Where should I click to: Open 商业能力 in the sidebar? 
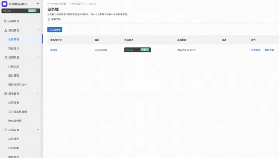14,48
